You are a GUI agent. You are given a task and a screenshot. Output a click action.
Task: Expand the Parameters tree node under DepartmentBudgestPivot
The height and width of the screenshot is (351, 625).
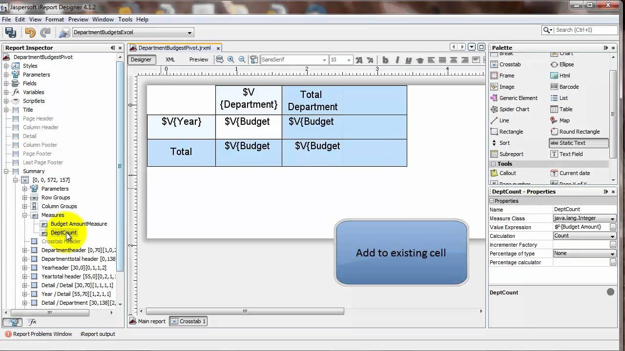pos(6,75)
